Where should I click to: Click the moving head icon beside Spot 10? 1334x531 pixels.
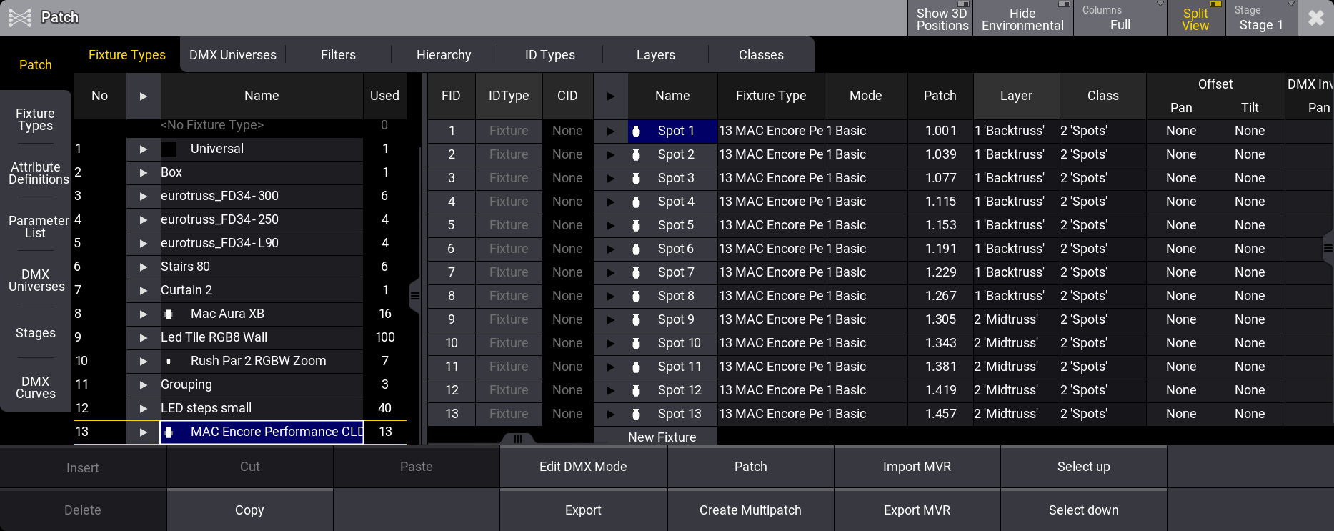tap(636, 343)
